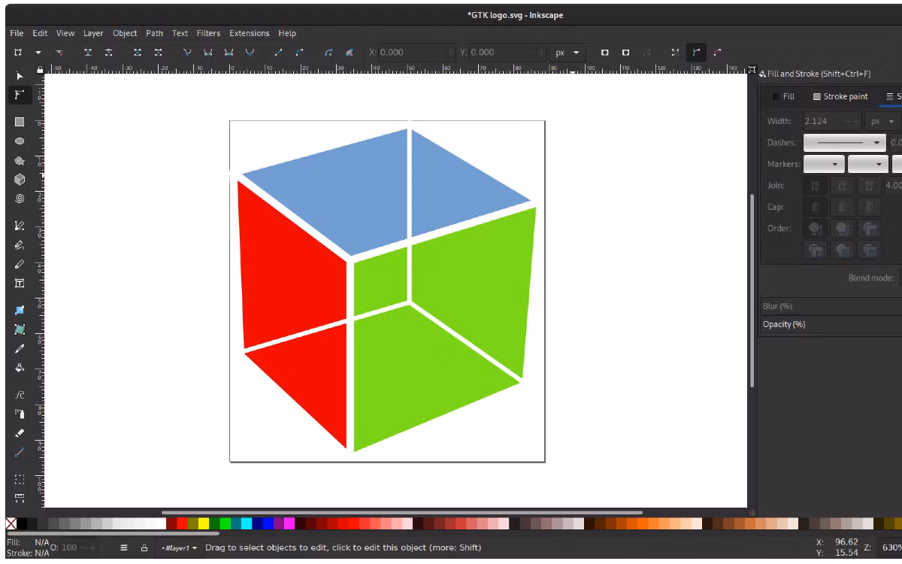
Task: Pick the Ellipse tool
Action: 20,141
